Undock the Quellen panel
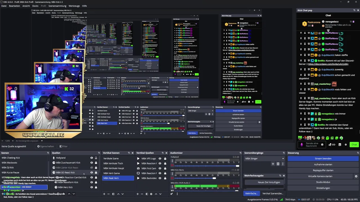The width and height of the screenshot is (360, 202). point(99,153)
